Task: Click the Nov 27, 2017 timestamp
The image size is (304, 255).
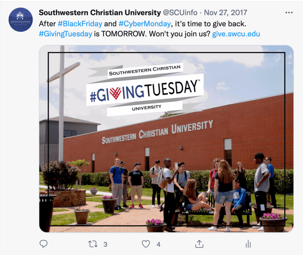Action: 226,12
